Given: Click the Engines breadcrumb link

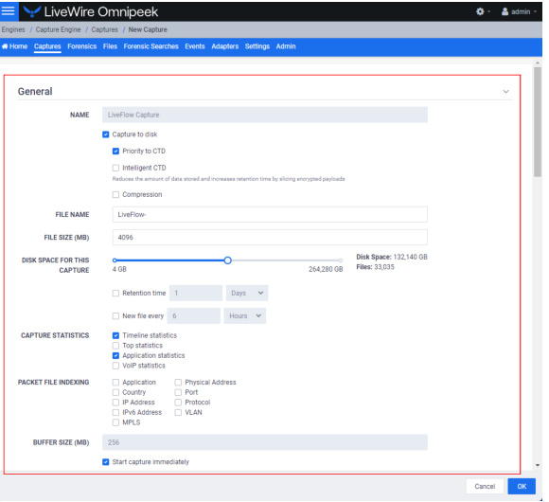Looking at the screenshot, I should point(13,29).
